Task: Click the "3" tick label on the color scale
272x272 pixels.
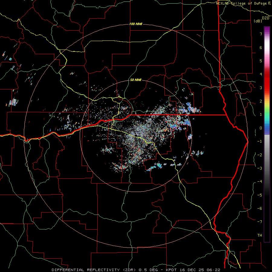Action: click(x=261, y=88)
